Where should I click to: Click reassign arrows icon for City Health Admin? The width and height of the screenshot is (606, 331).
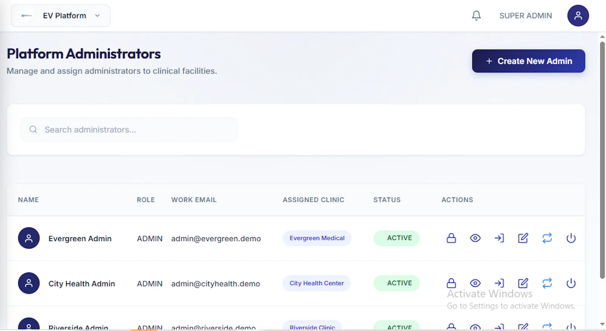coord(547,283)
